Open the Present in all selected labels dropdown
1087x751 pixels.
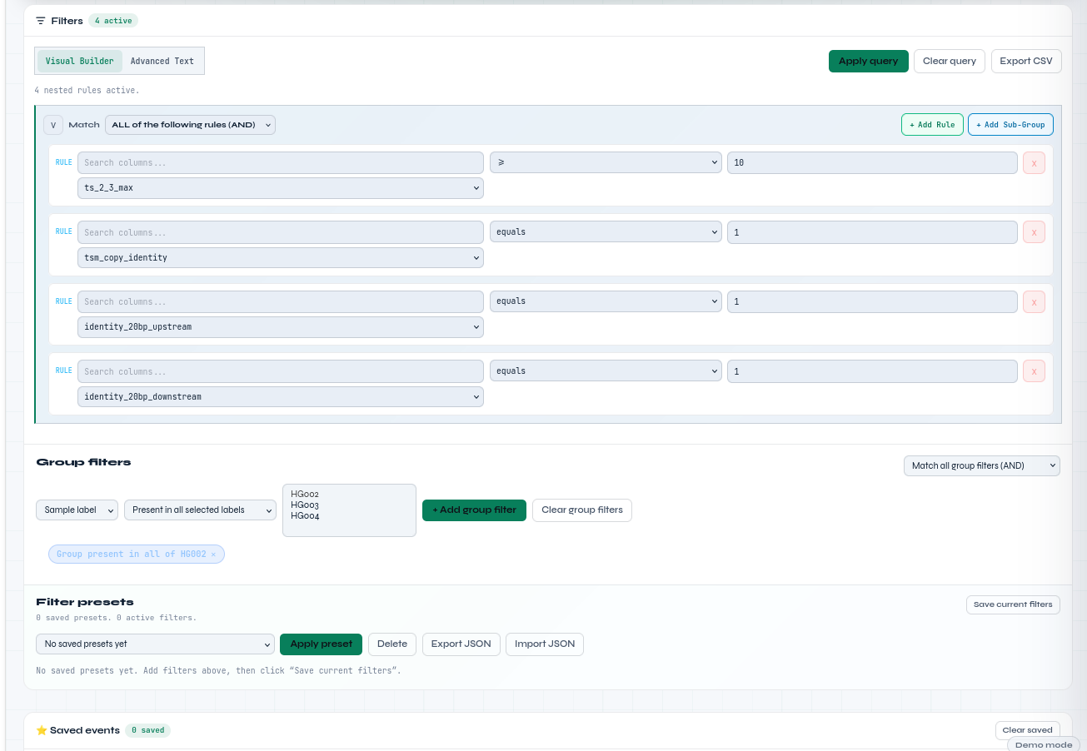click(200, 510)
